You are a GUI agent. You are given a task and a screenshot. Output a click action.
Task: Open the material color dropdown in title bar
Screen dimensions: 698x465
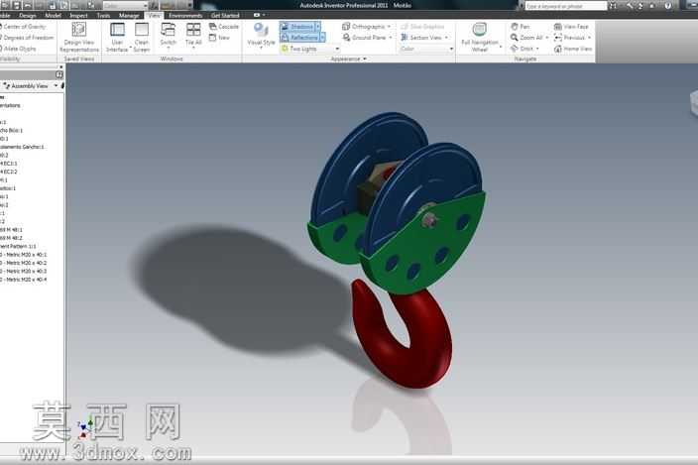pyautogui.click(x=125, y=5)
